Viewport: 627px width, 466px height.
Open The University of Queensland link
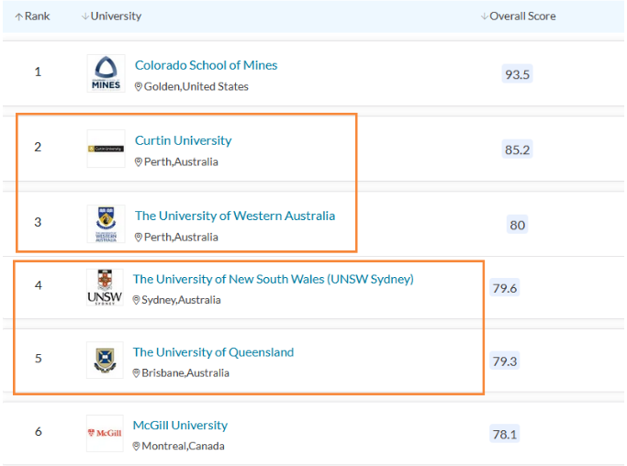click(x=213, y=352)
